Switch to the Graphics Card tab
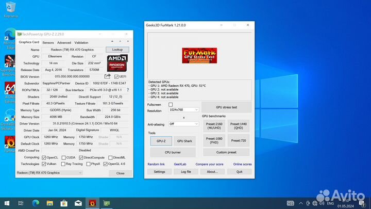The width and height of the screenshot is (371, 209). (29, 42)
